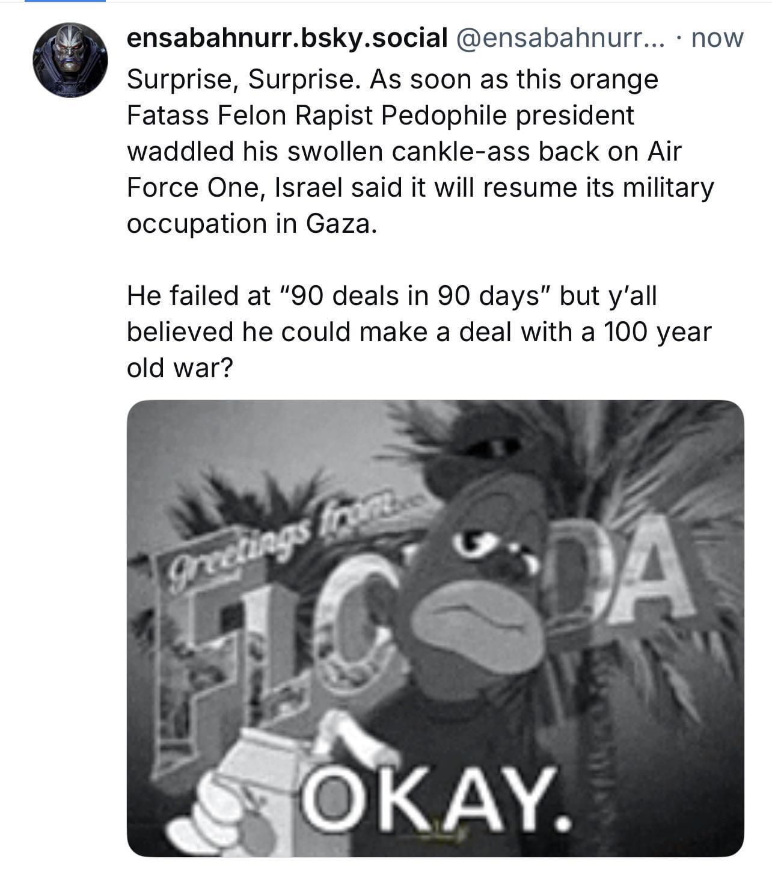Click the ensabahnurr.bsky.social display name
This screenshot has width=772, height=871.
287,38
